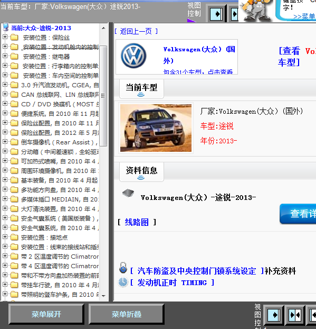Click folder icon of 分动箱 row

click(x=14, y=151)
